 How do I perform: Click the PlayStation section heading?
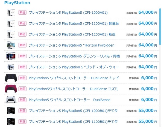17,3
